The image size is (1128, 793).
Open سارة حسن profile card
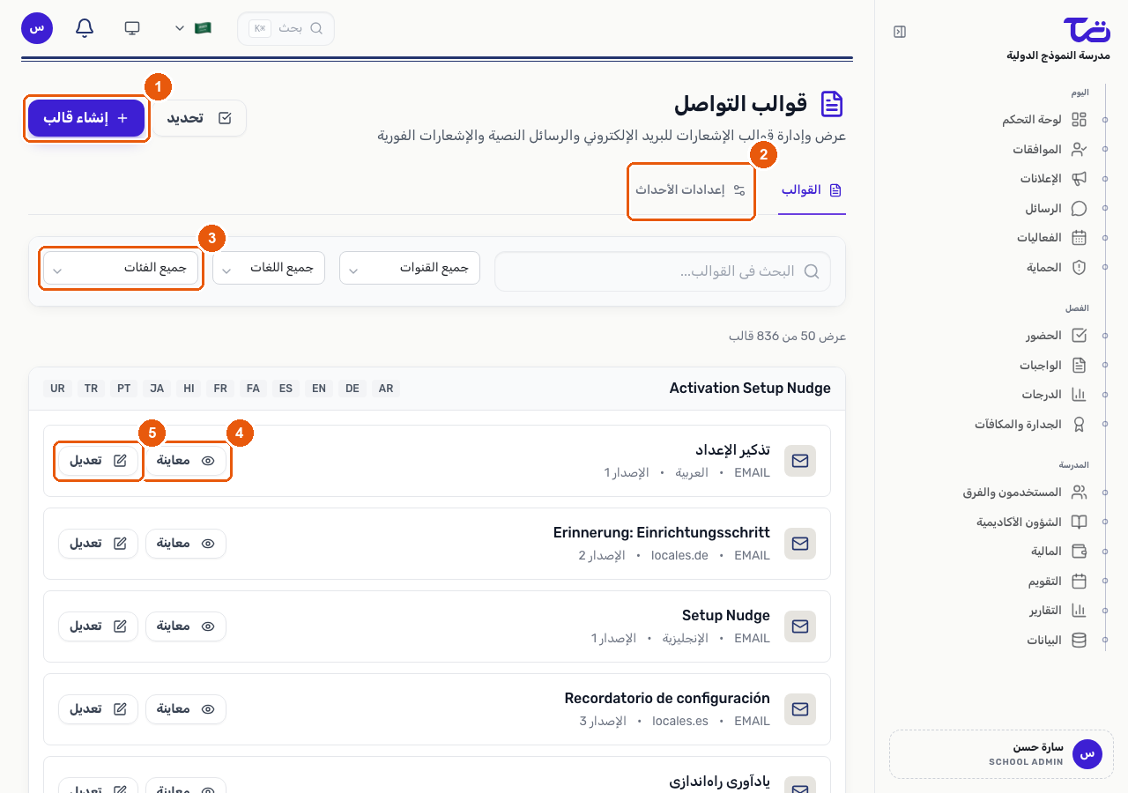pyautogui.click(x=1002, y=754)
